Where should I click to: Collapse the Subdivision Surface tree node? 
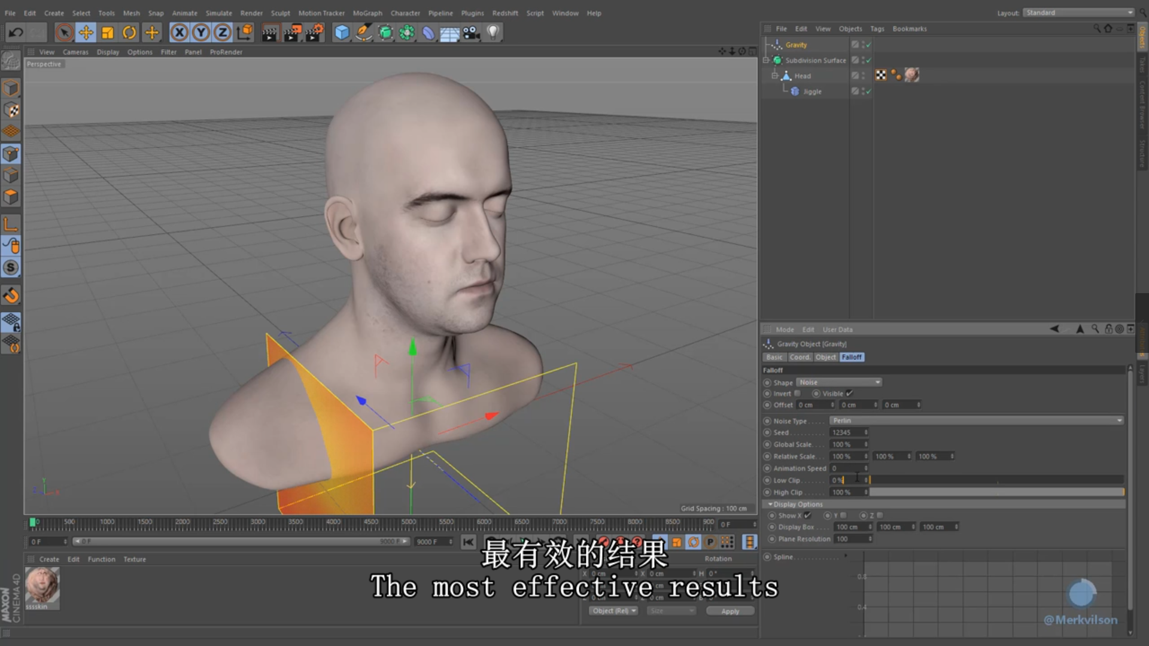(766, 60)
